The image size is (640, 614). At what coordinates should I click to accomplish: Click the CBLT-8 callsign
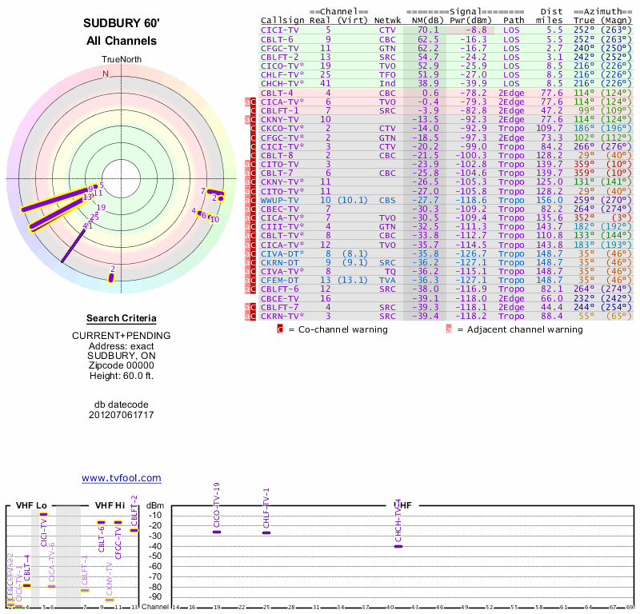277,155
